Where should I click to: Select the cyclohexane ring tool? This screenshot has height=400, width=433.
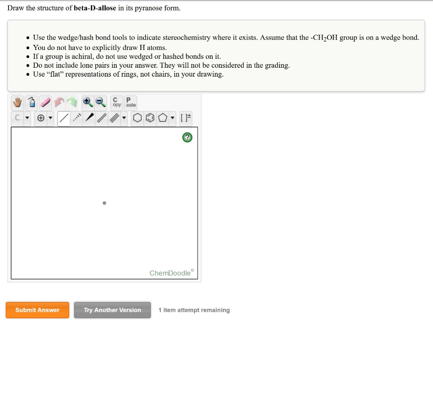[137, 118]
